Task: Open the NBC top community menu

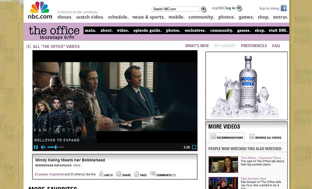Action: [x=201, y=17]
